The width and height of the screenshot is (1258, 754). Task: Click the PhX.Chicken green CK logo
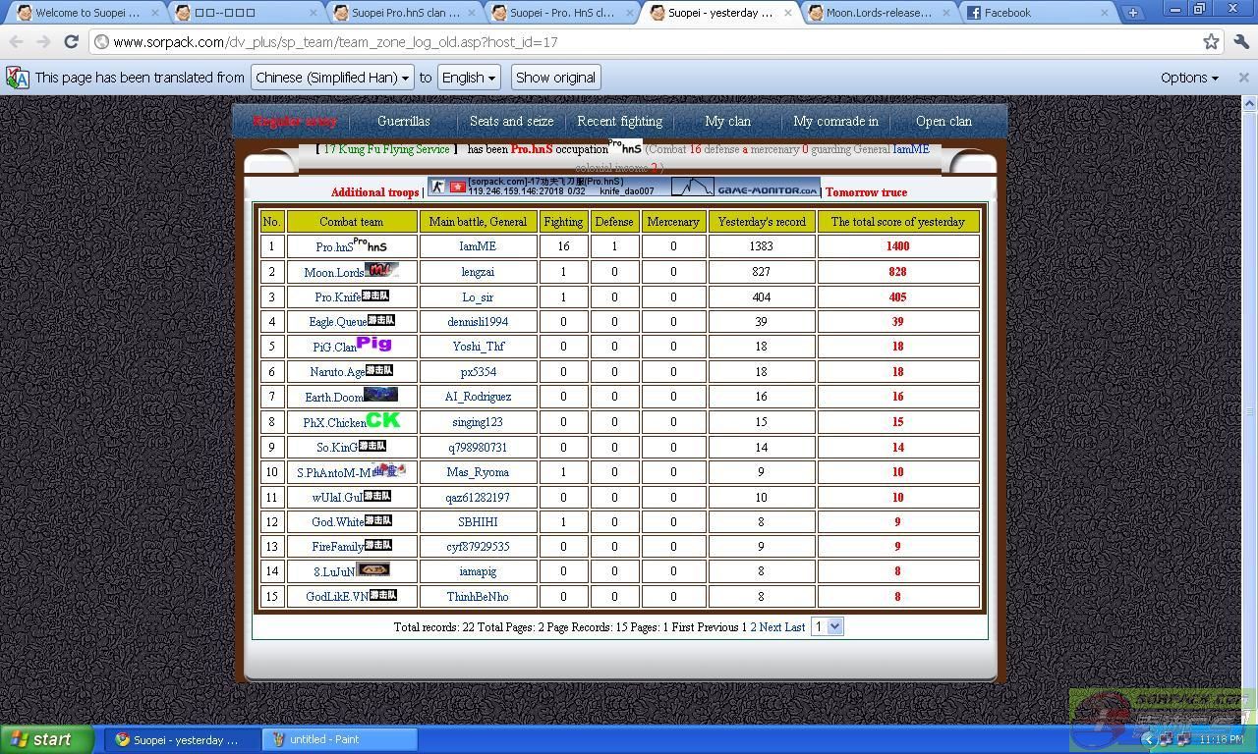383,420
